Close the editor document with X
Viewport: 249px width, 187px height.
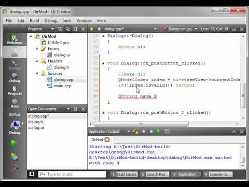click(x=242, y=29)
